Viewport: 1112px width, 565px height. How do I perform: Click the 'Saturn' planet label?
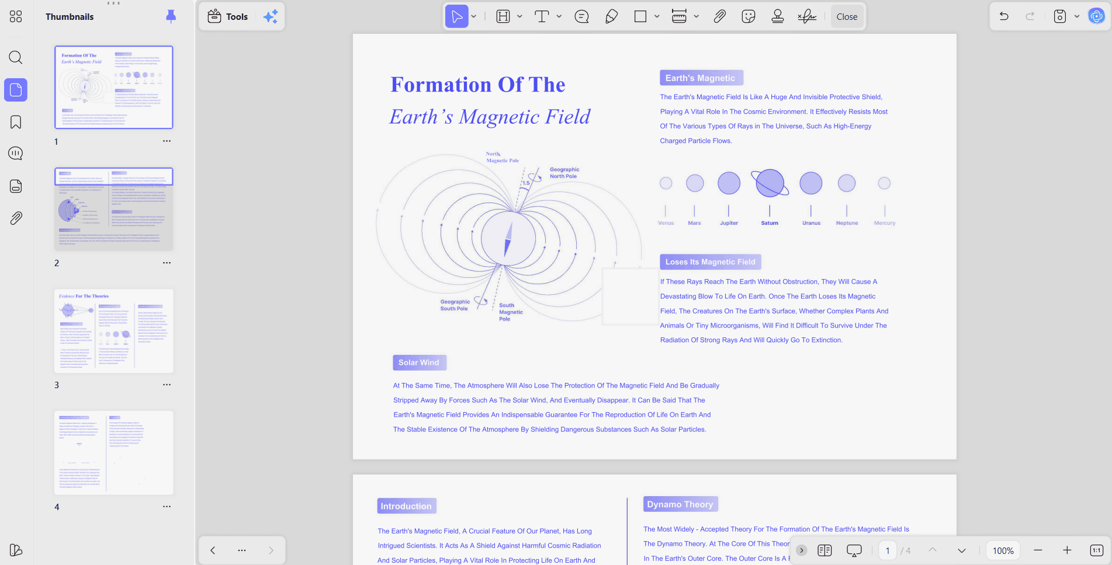(x=770, y=223)
